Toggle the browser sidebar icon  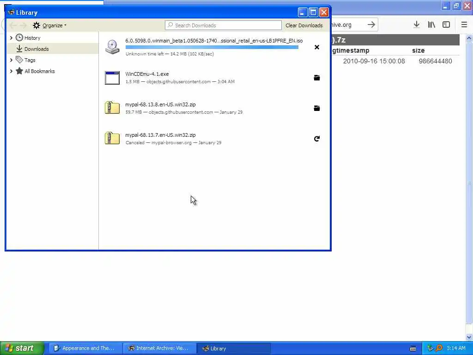[x=446, y=25]
